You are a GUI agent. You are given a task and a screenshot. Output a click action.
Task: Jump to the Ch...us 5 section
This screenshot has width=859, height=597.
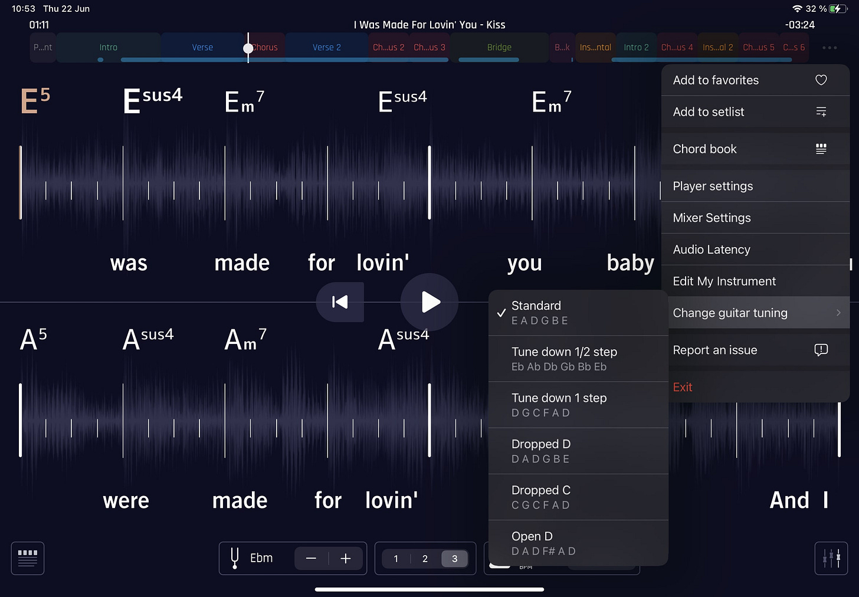[758, 47]
